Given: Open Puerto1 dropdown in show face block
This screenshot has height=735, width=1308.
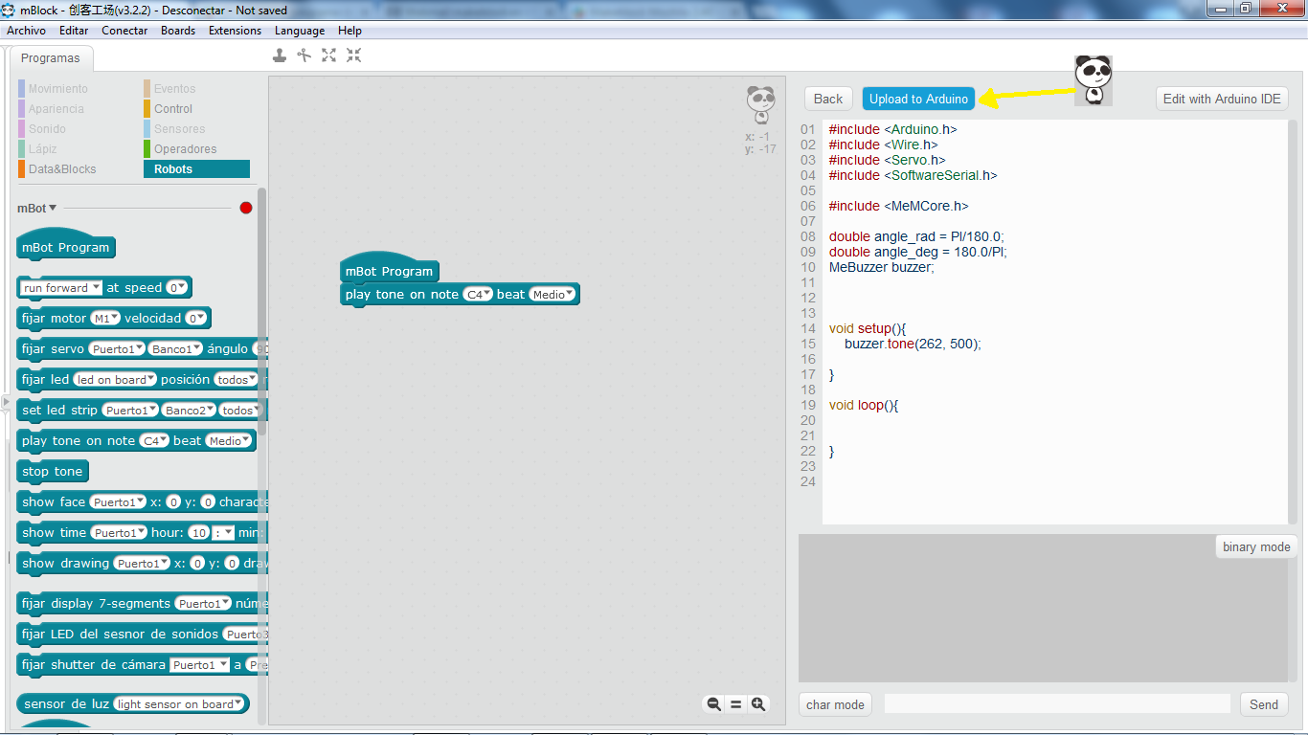Looking at the screenshot, I should [118, 501].
